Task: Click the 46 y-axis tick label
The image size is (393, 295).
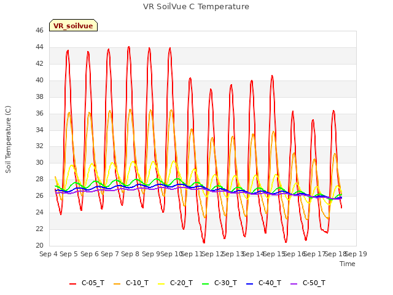Action: tap(39, 30)
